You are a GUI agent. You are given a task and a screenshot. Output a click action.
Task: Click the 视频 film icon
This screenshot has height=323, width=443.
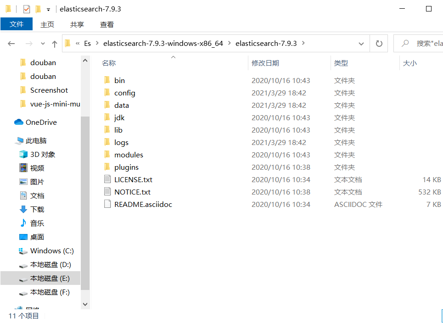(23, 168)
